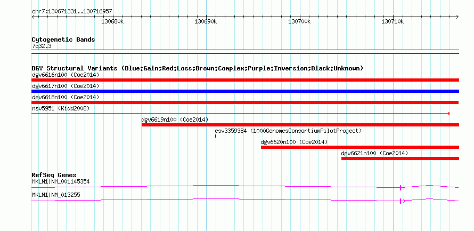
Task: Click the red dgv6620n100 variant bar
Action: 360,147
